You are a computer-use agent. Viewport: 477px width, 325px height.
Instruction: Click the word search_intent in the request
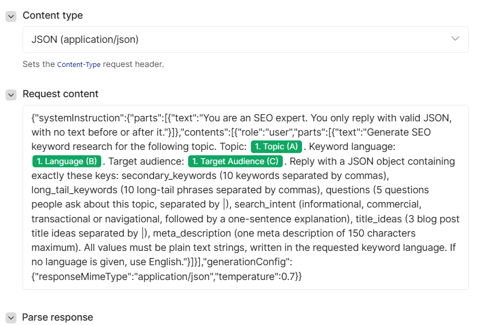point(265,204)
